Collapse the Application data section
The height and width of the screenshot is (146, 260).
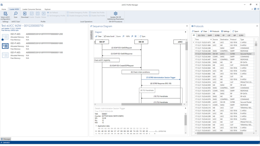coord(96,126)
